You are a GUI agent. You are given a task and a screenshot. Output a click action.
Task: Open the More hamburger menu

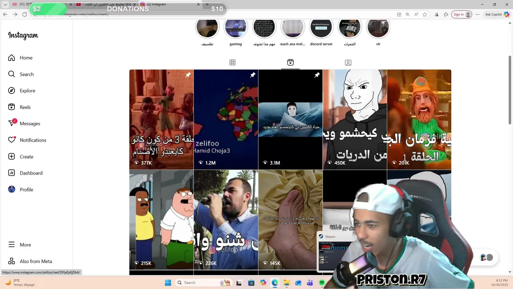pos(19,245)
